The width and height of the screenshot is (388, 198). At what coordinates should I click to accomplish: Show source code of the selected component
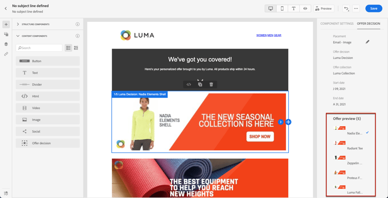189,85
